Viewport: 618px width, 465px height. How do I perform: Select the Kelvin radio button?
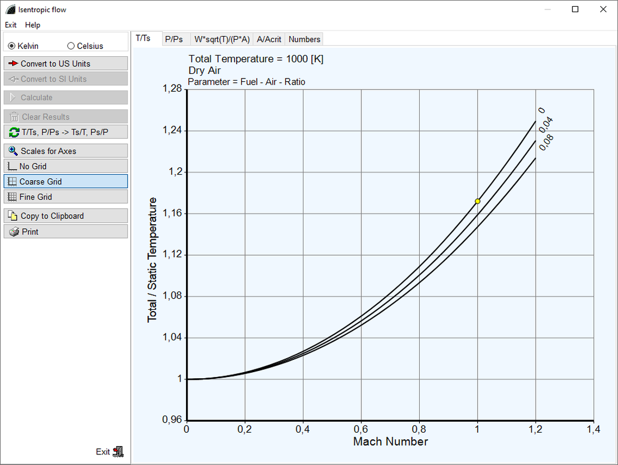tap(12, 46)
